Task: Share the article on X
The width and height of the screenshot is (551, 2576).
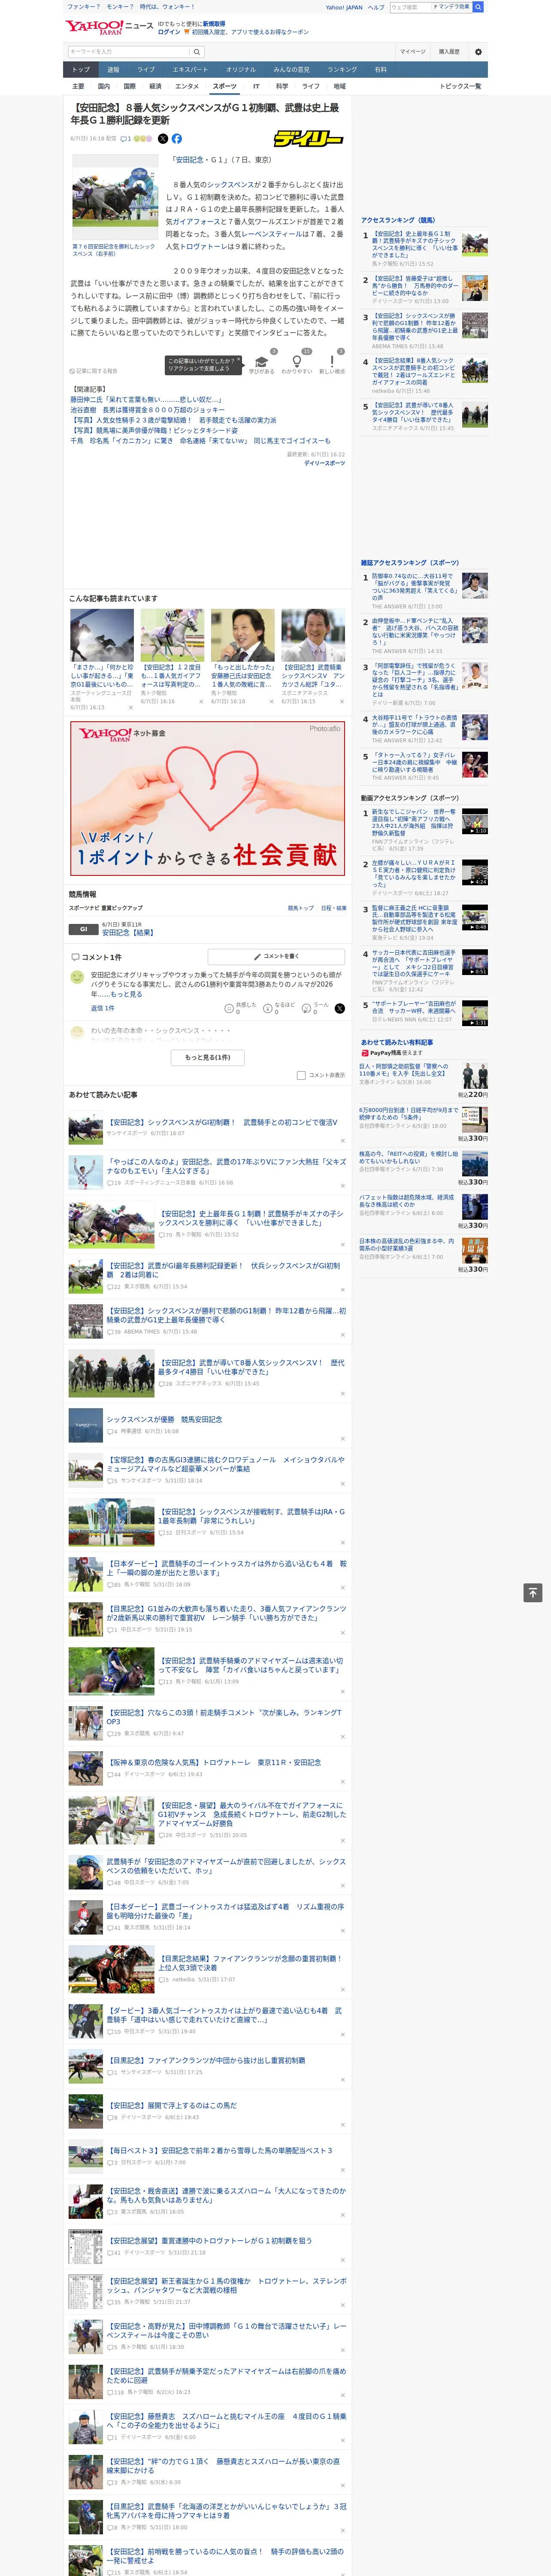Action: pyautogui.click(x=163, y=139)
